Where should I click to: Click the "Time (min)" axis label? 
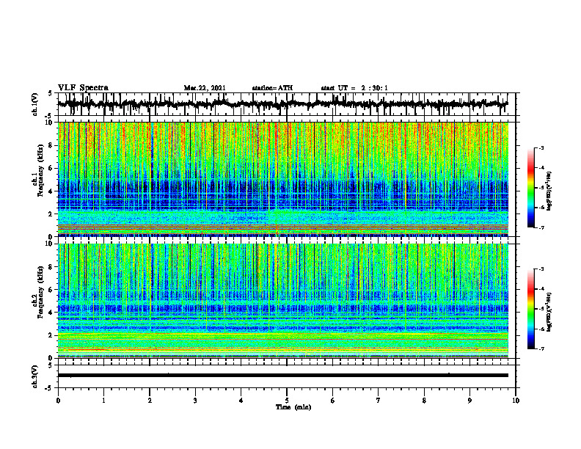293,407
